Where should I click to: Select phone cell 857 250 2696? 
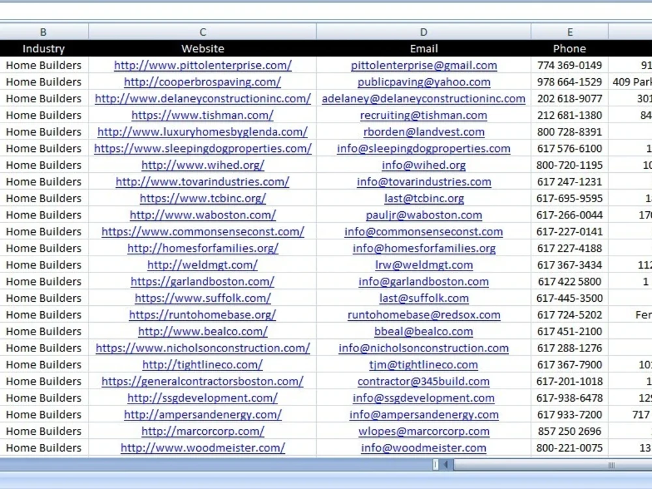(570, 431)
